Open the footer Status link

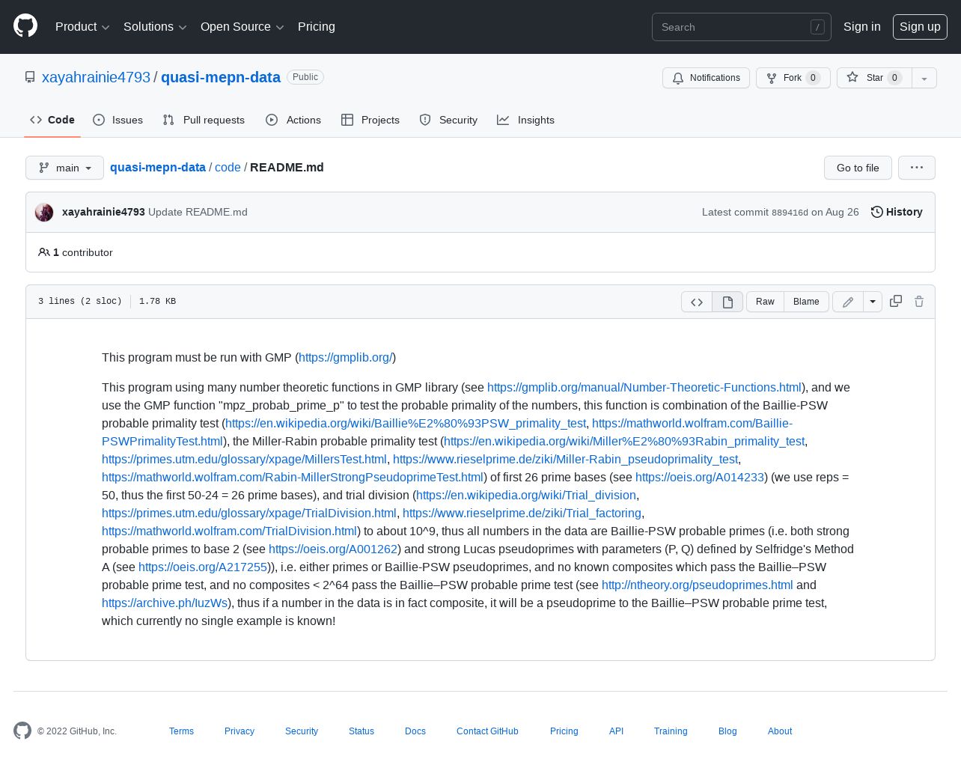click(361, 731)
